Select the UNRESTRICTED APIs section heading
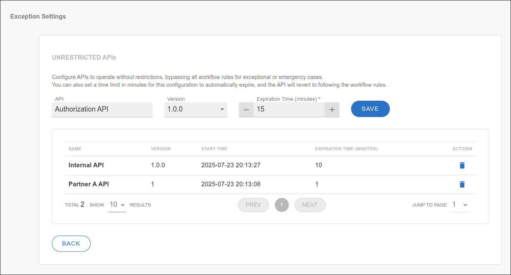 tap(84, 57)
